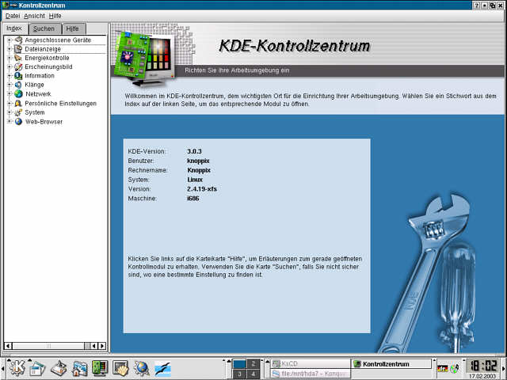Click the Energiekontrolle tree icon
The image size is (507, 380).
click(x=18, y=58)
